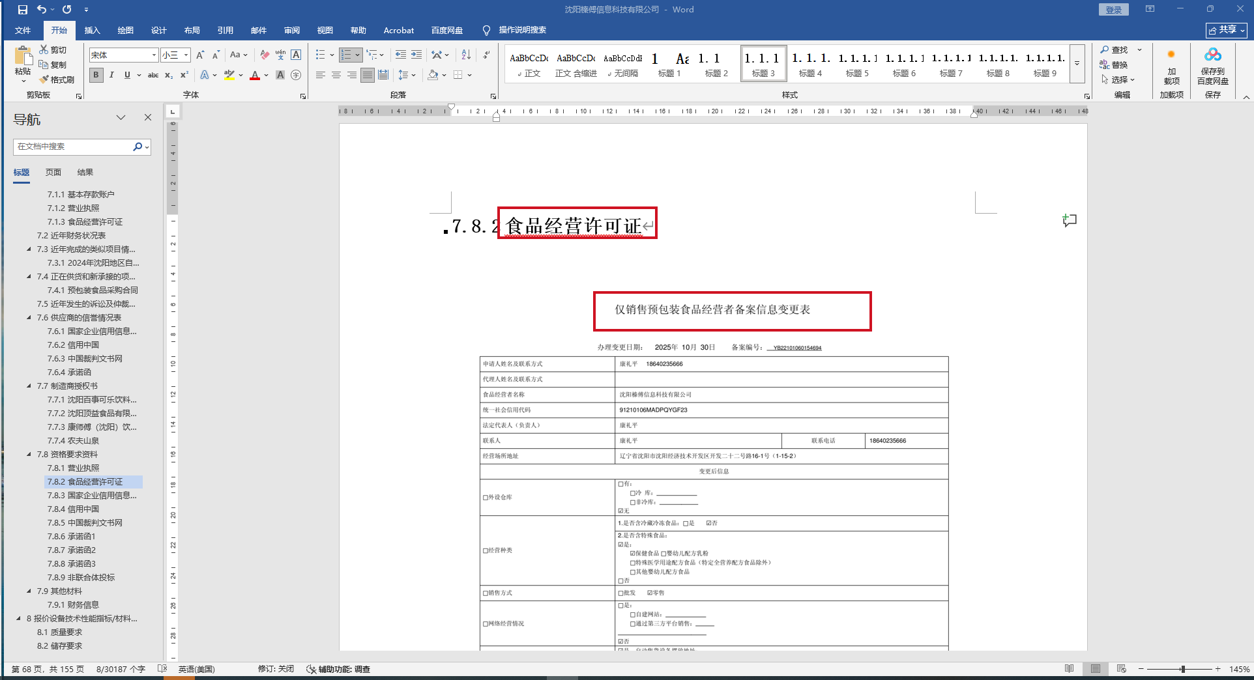
Task: Click the 145% zoom level in the status bar
Action: click(1239, 669)
